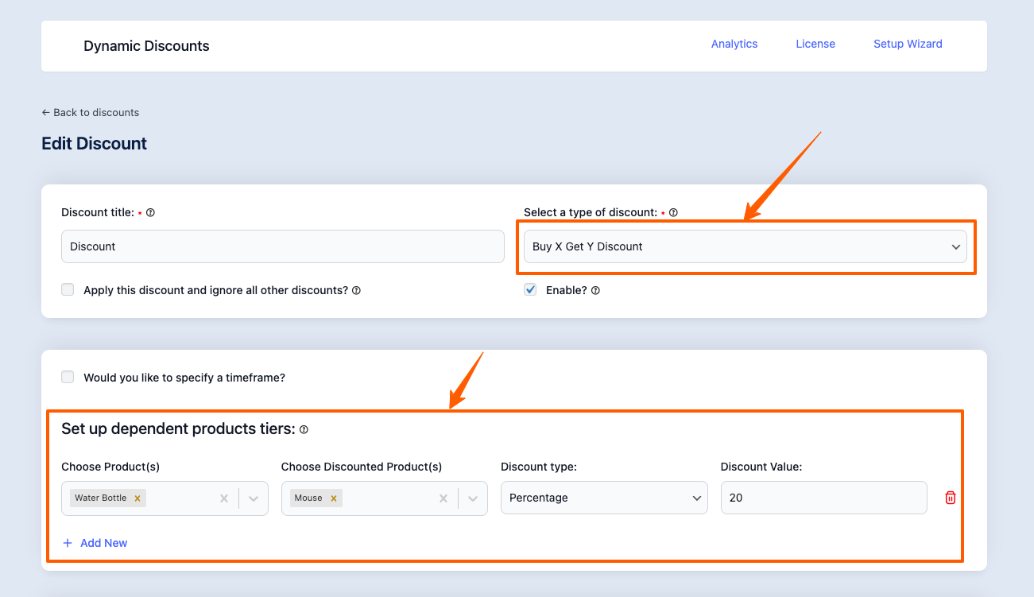This screenshot has width=1034, height=597.
Task: Expand the Percentage discount type dropdown
Action: (603, 498)
